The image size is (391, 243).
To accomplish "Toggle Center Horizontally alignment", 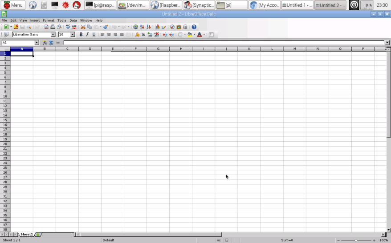I will tap(109, 35).
